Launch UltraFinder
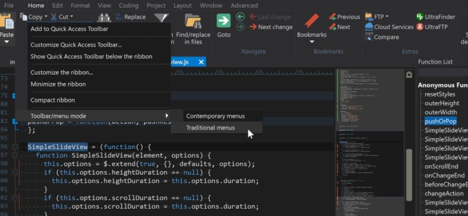The height and width of the screenshot is (216, 468). [436, 17]
